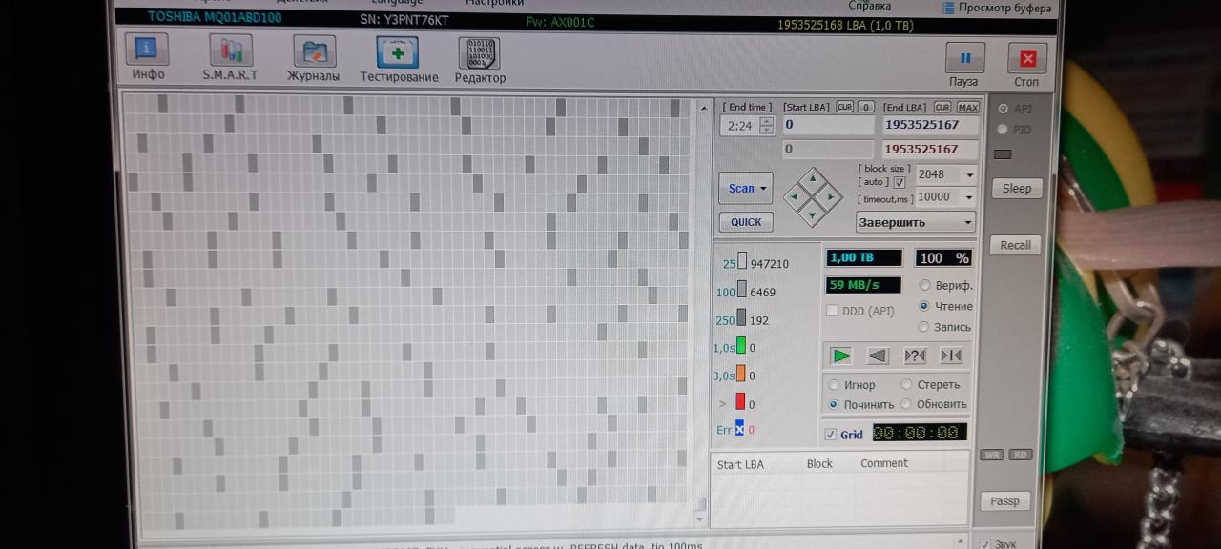Enable the DDD (API) checkbox

coord(832,311)
